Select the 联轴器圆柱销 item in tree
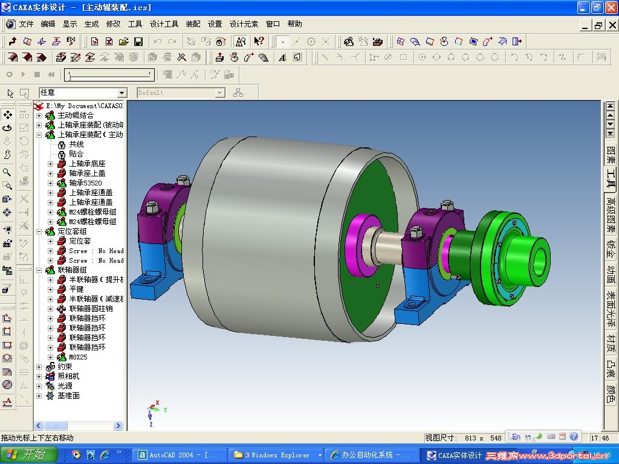 pyautogui.click(x=91, y=309)
